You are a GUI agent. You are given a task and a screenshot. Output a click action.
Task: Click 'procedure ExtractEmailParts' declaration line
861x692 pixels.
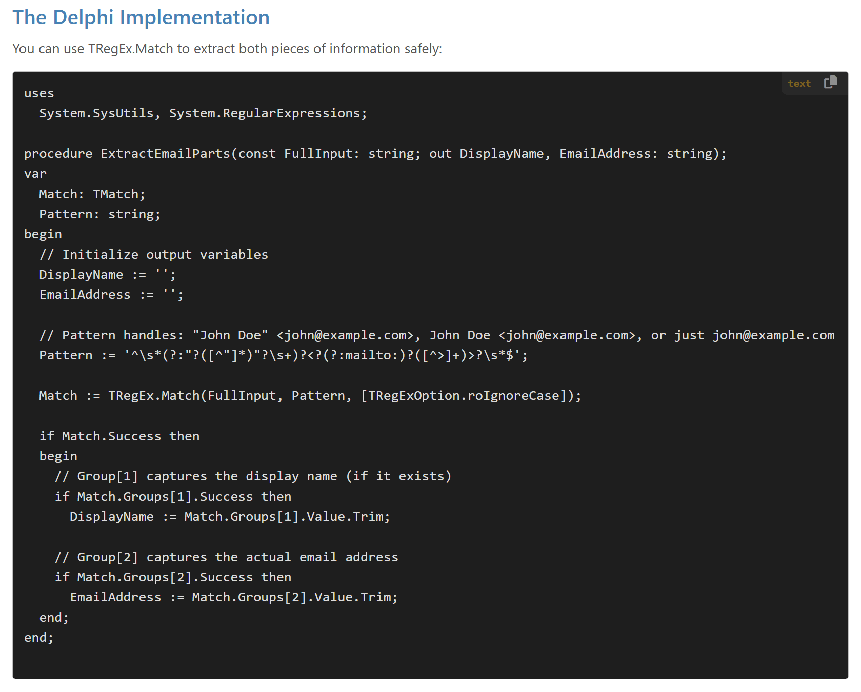375,154
